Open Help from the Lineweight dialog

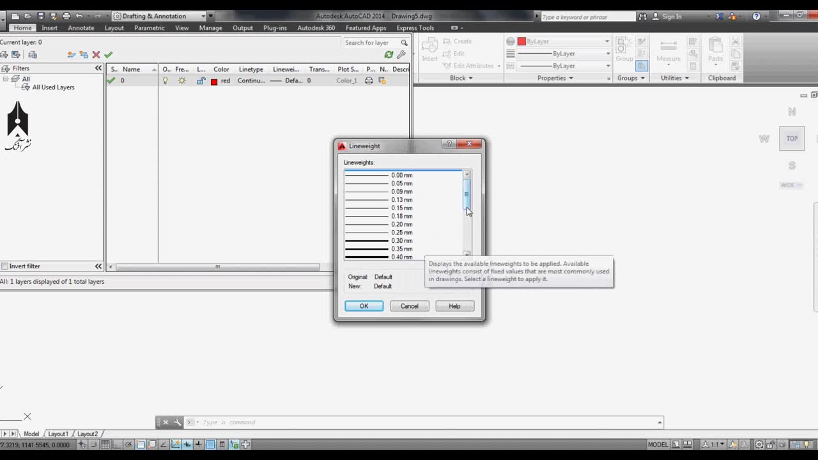(x=454, y=306)
